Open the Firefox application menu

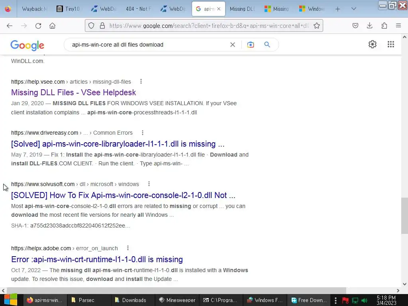tap(398, 25)
